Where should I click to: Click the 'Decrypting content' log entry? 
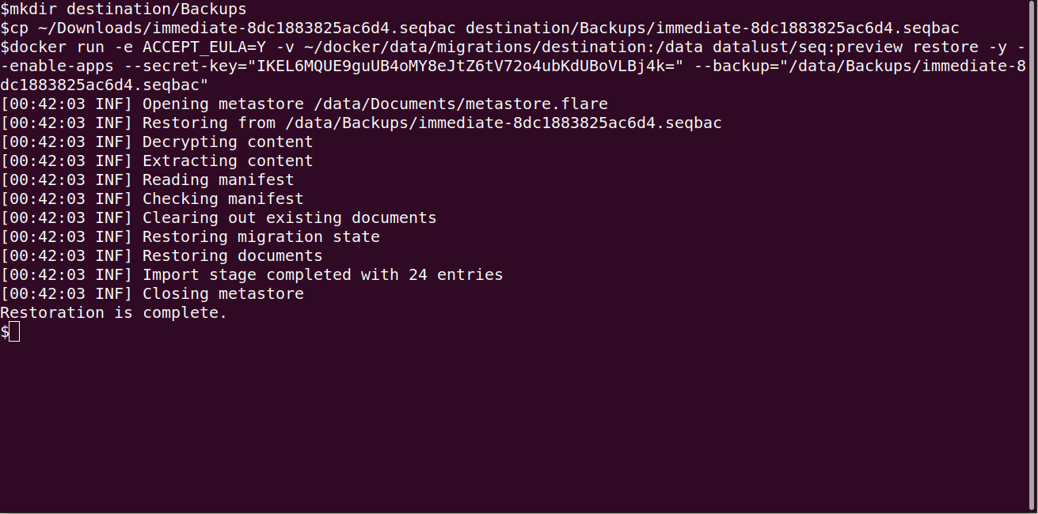157,142
